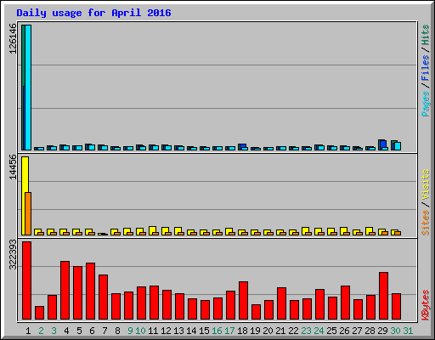This screenshot has width=435, height=340.
Task: Click the 322393 y-axis value
Action: pos(13,255)
